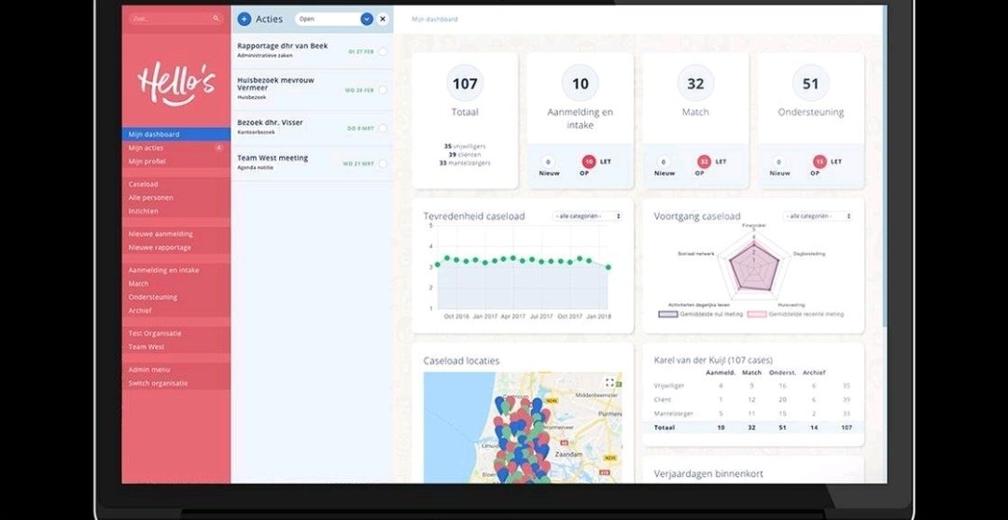Close the Acties panel with the X
Image resolution: width=1008 pixels, height=520 pixels.
[x=383, y=20]
